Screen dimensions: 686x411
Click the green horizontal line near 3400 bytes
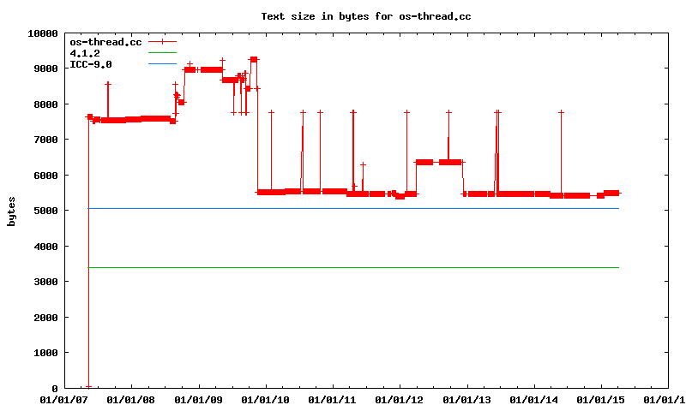click(343, 267)
